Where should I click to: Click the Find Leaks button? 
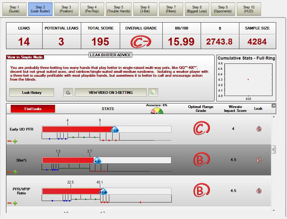coord(33,109)
